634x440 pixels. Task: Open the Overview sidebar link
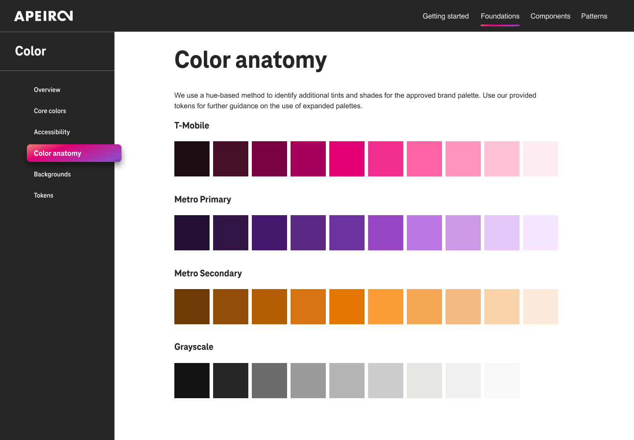point(47,90)
